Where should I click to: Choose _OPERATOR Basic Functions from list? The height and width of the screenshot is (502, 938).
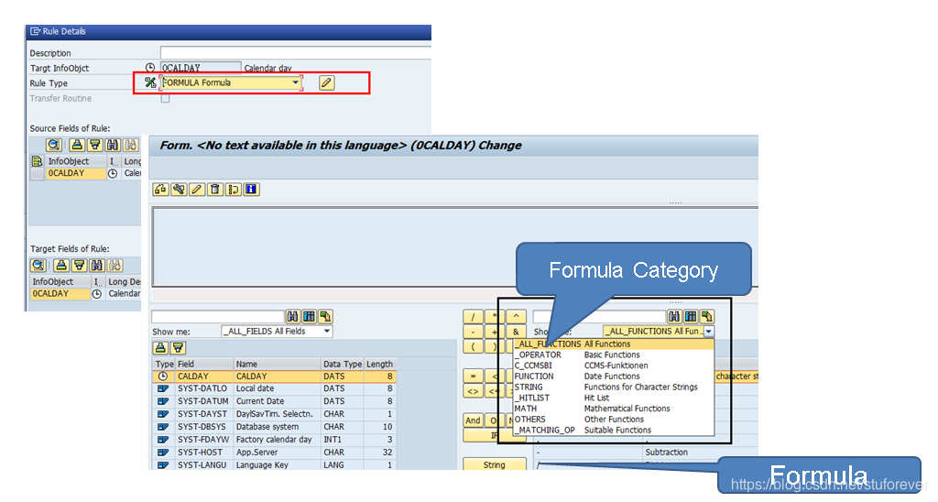click(x=614, y=355)
